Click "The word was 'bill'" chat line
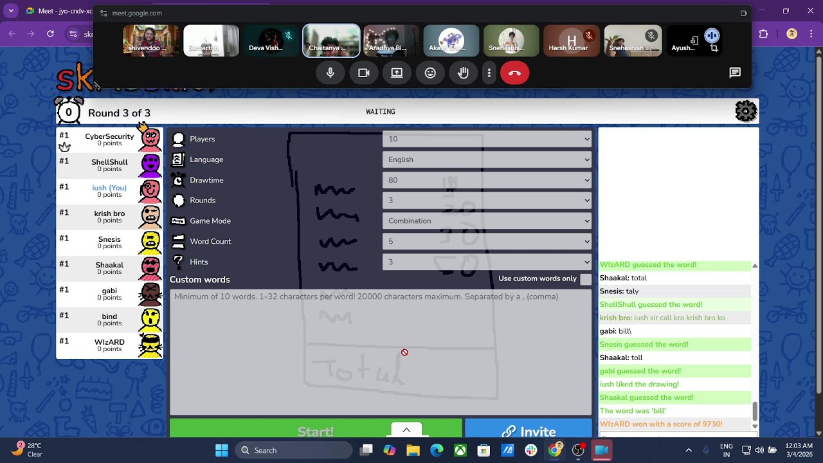This screenshot has height=463, width=823. [x=633, y=411]
